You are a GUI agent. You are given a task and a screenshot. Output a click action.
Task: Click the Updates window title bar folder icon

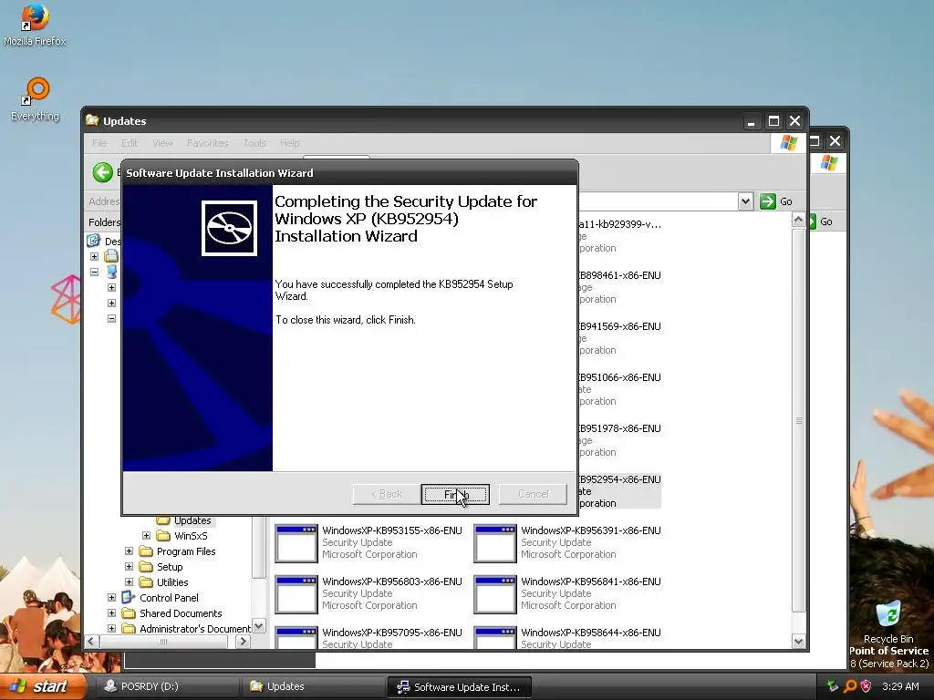pyautogui.click(x=92, y=120)
